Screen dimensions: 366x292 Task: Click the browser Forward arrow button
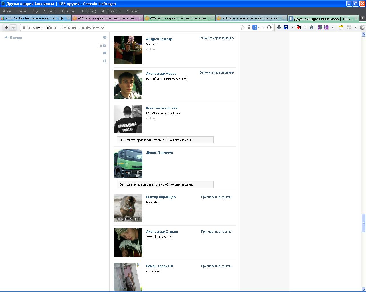(13, 27)
